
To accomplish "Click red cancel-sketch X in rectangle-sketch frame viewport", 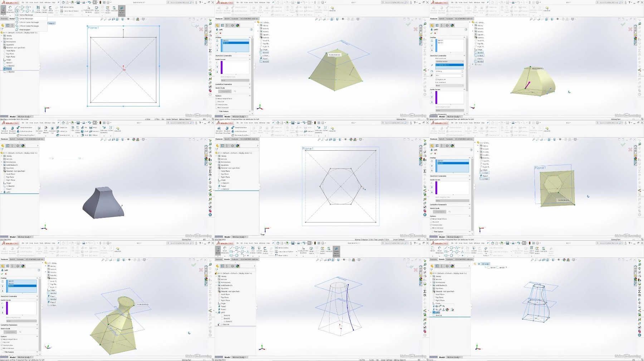I will tap(201, 29).
